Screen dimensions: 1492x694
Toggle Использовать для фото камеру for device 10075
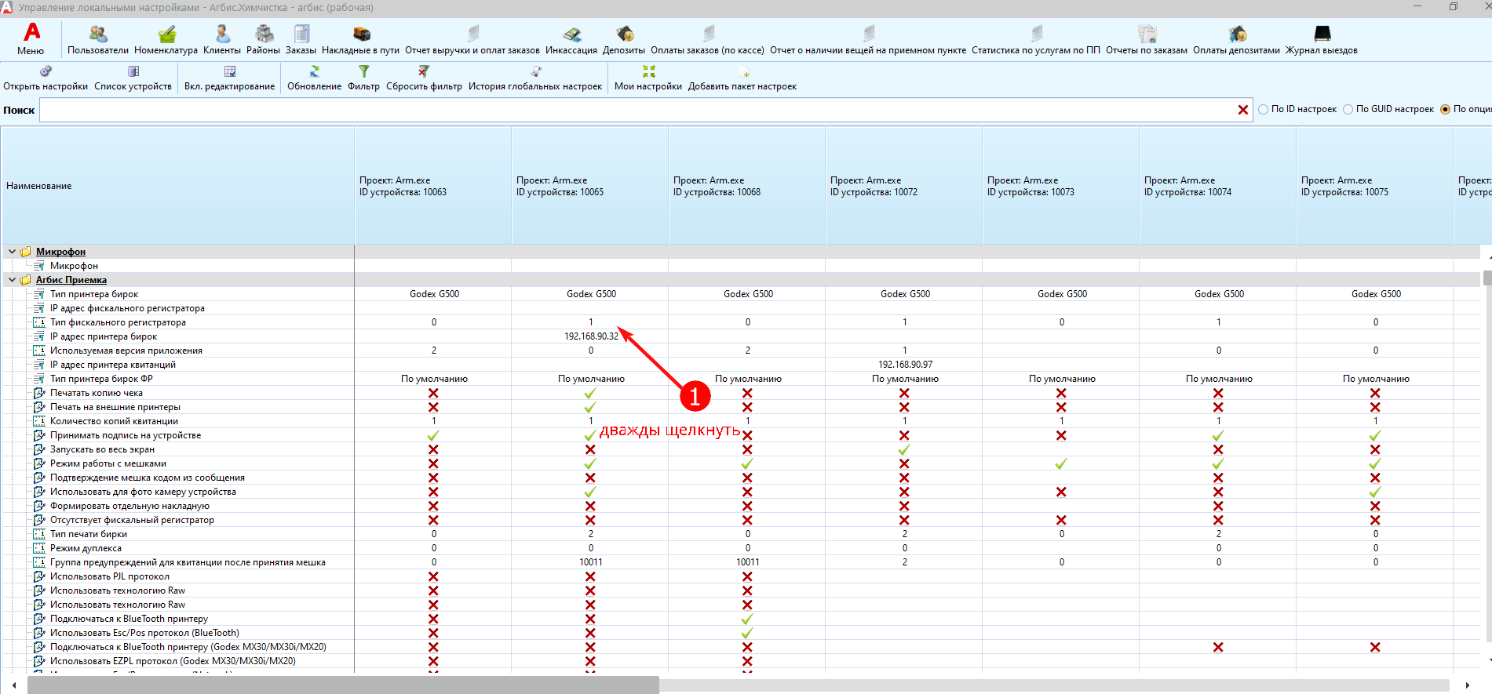coord(1375,492)
